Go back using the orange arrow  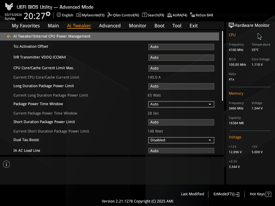pos(9,36)
